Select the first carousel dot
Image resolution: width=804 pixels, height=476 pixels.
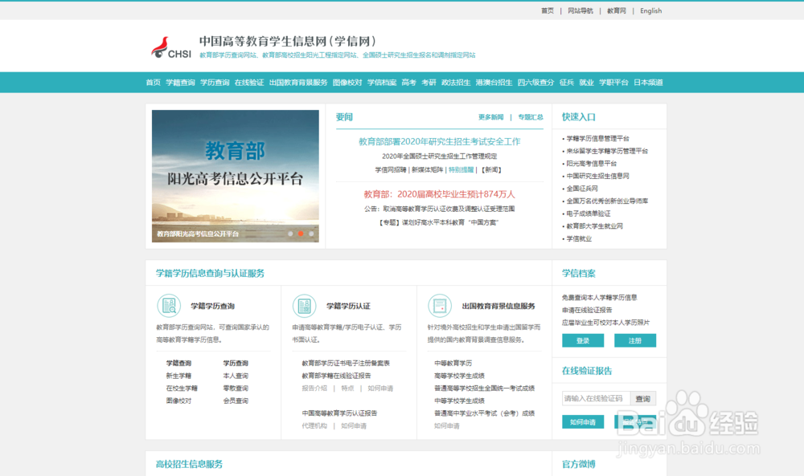[x=290, y=234]
